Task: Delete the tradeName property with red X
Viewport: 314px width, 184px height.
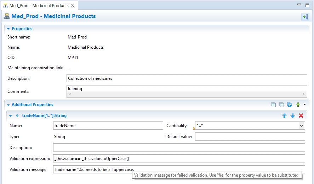Action: point(301,115)
